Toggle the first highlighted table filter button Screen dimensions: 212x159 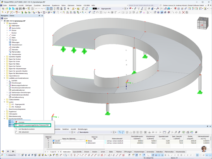coord(120,132)
